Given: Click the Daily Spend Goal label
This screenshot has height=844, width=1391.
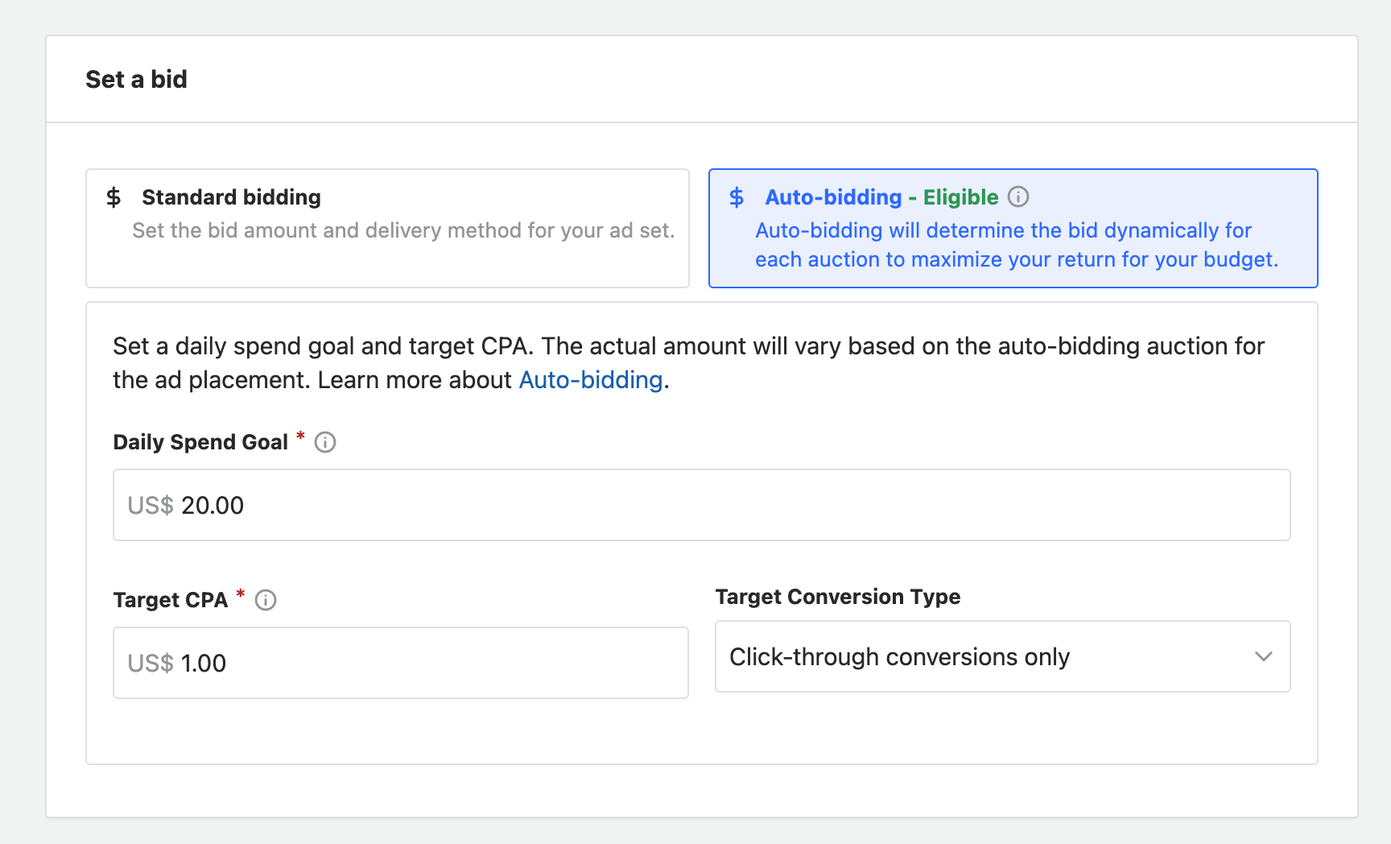Looking at the screenshot, I should click(200, 442).
